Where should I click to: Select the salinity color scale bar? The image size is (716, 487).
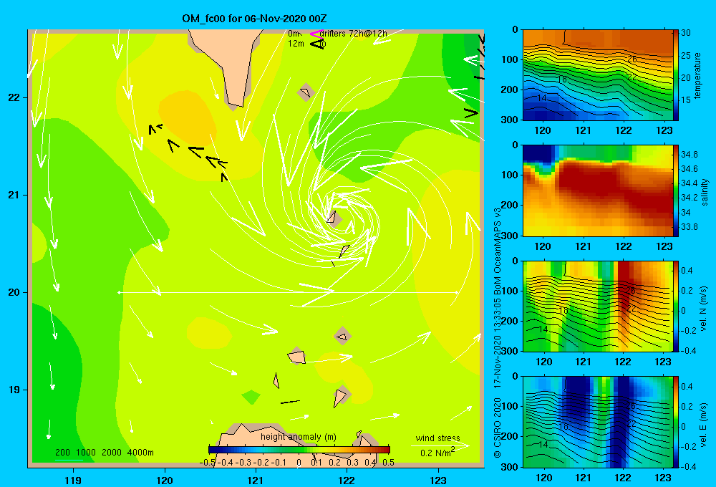(x=675, y=191)
